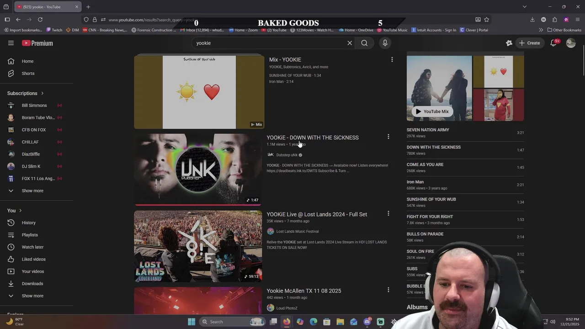This screenshot has width=585, height=329.
Task: Click the Create button
Action: [x=529, y=43]
